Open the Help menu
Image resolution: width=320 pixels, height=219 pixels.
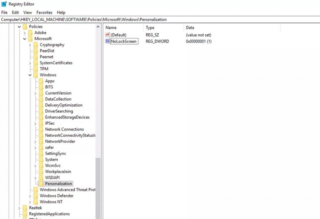[x=61, y=12]
